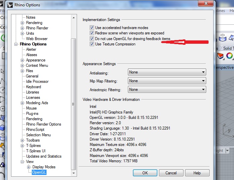
Task: Expand the Appearance tree node
Action: pos(22,60)
